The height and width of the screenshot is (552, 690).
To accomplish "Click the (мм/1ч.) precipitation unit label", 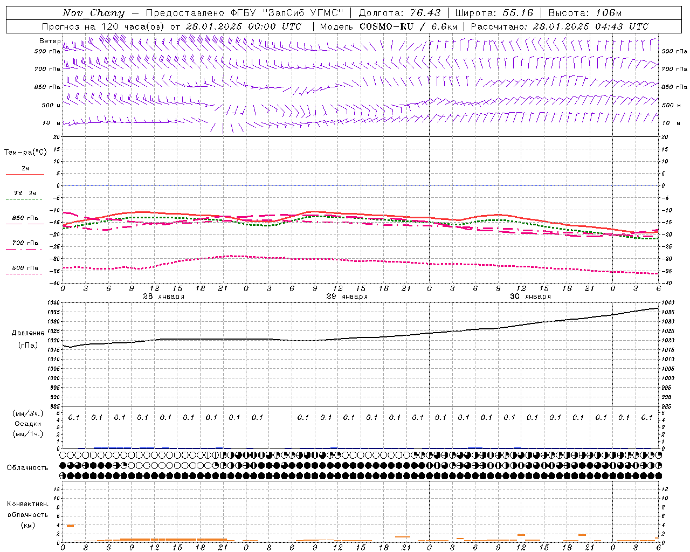I will pyautogui.click(x=28, y=434).
